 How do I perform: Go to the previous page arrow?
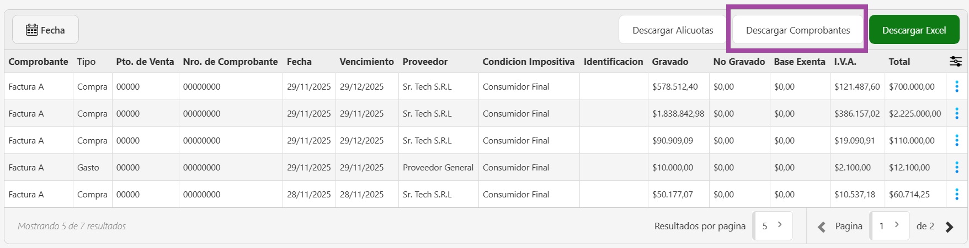(x=822, y=227)
